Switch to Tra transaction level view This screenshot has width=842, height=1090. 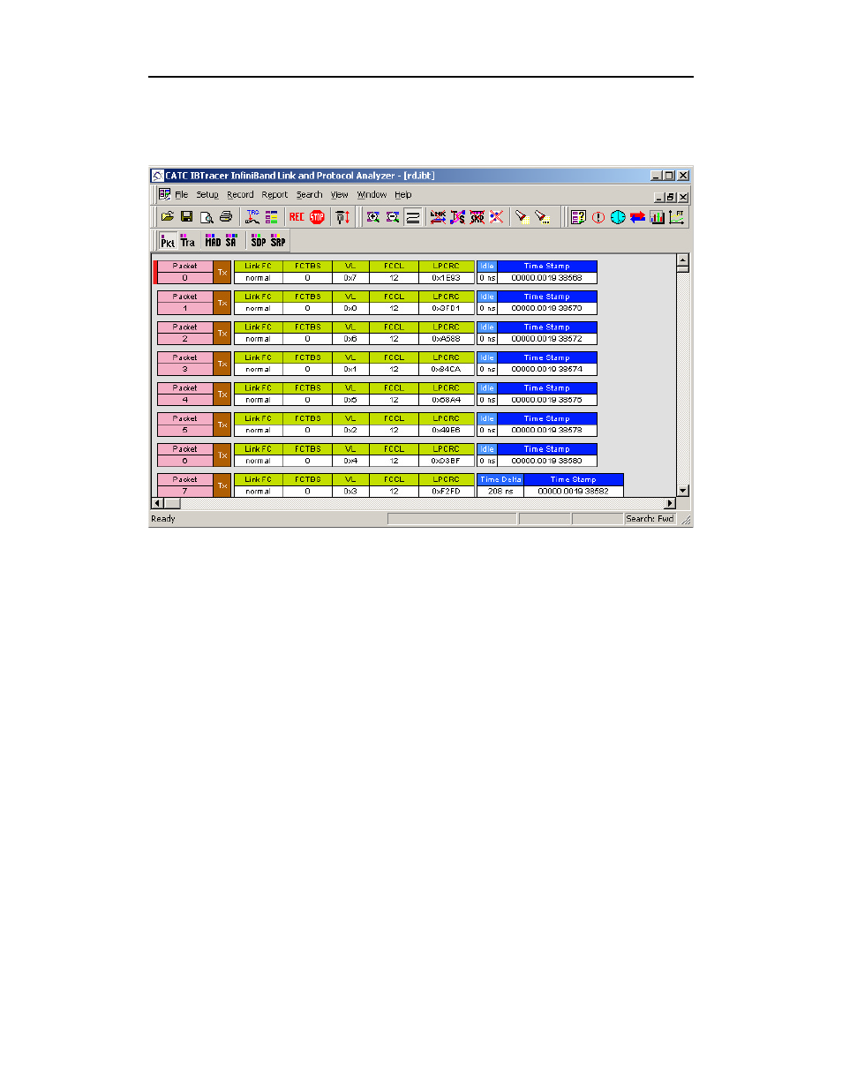[188, 241]
